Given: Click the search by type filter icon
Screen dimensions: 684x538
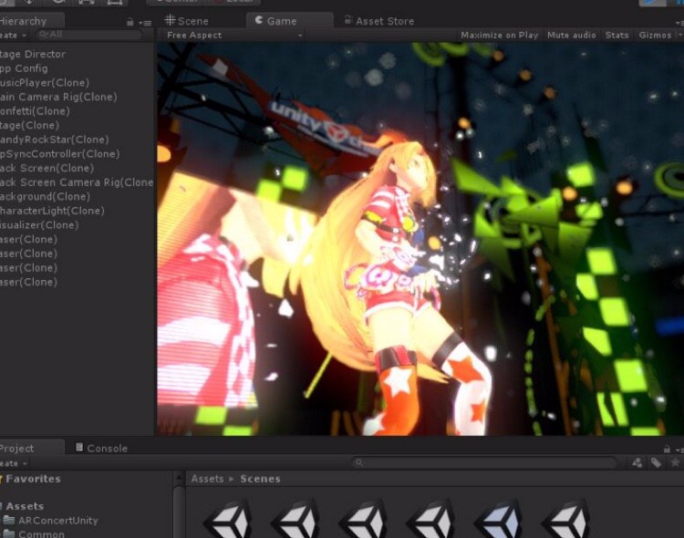Looking at the screenshot, I should tap(637, 462).
